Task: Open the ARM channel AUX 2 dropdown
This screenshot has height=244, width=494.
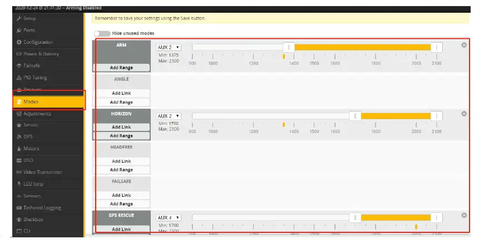Action: tap(169, 48)
